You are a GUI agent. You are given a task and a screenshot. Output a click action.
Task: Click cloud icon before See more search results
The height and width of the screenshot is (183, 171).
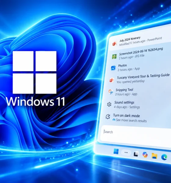(x=114, y=120)
